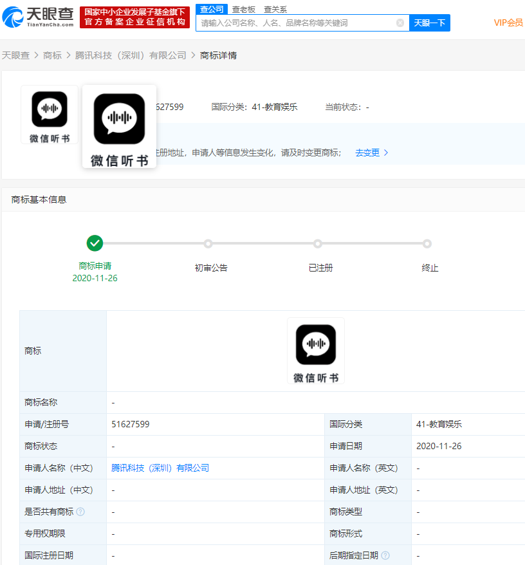Open the VIP会员 link
Viewport: 525px width, 565px height.
pos(508,23)
